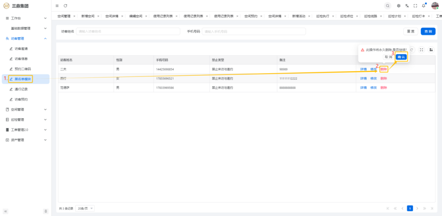This screenshot has width=442, height=216.
Task: Expand the 巡检管理 sidebar menu
Action: click(25, 119)
